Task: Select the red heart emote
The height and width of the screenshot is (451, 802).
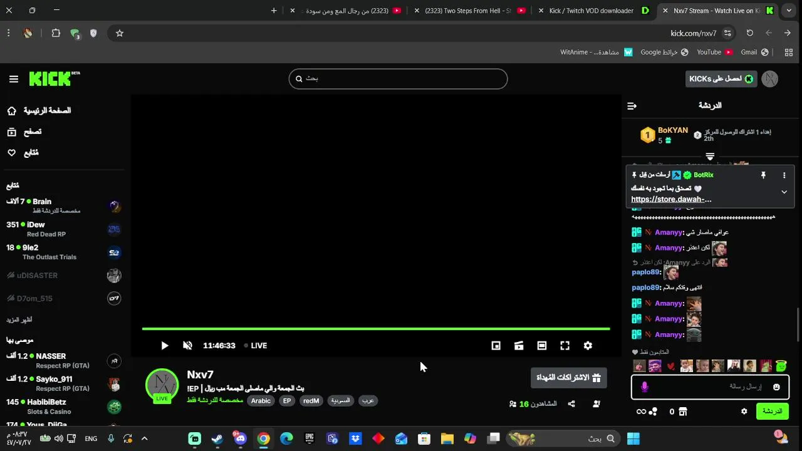Action: pyautogui.click(x=671, y=366)
